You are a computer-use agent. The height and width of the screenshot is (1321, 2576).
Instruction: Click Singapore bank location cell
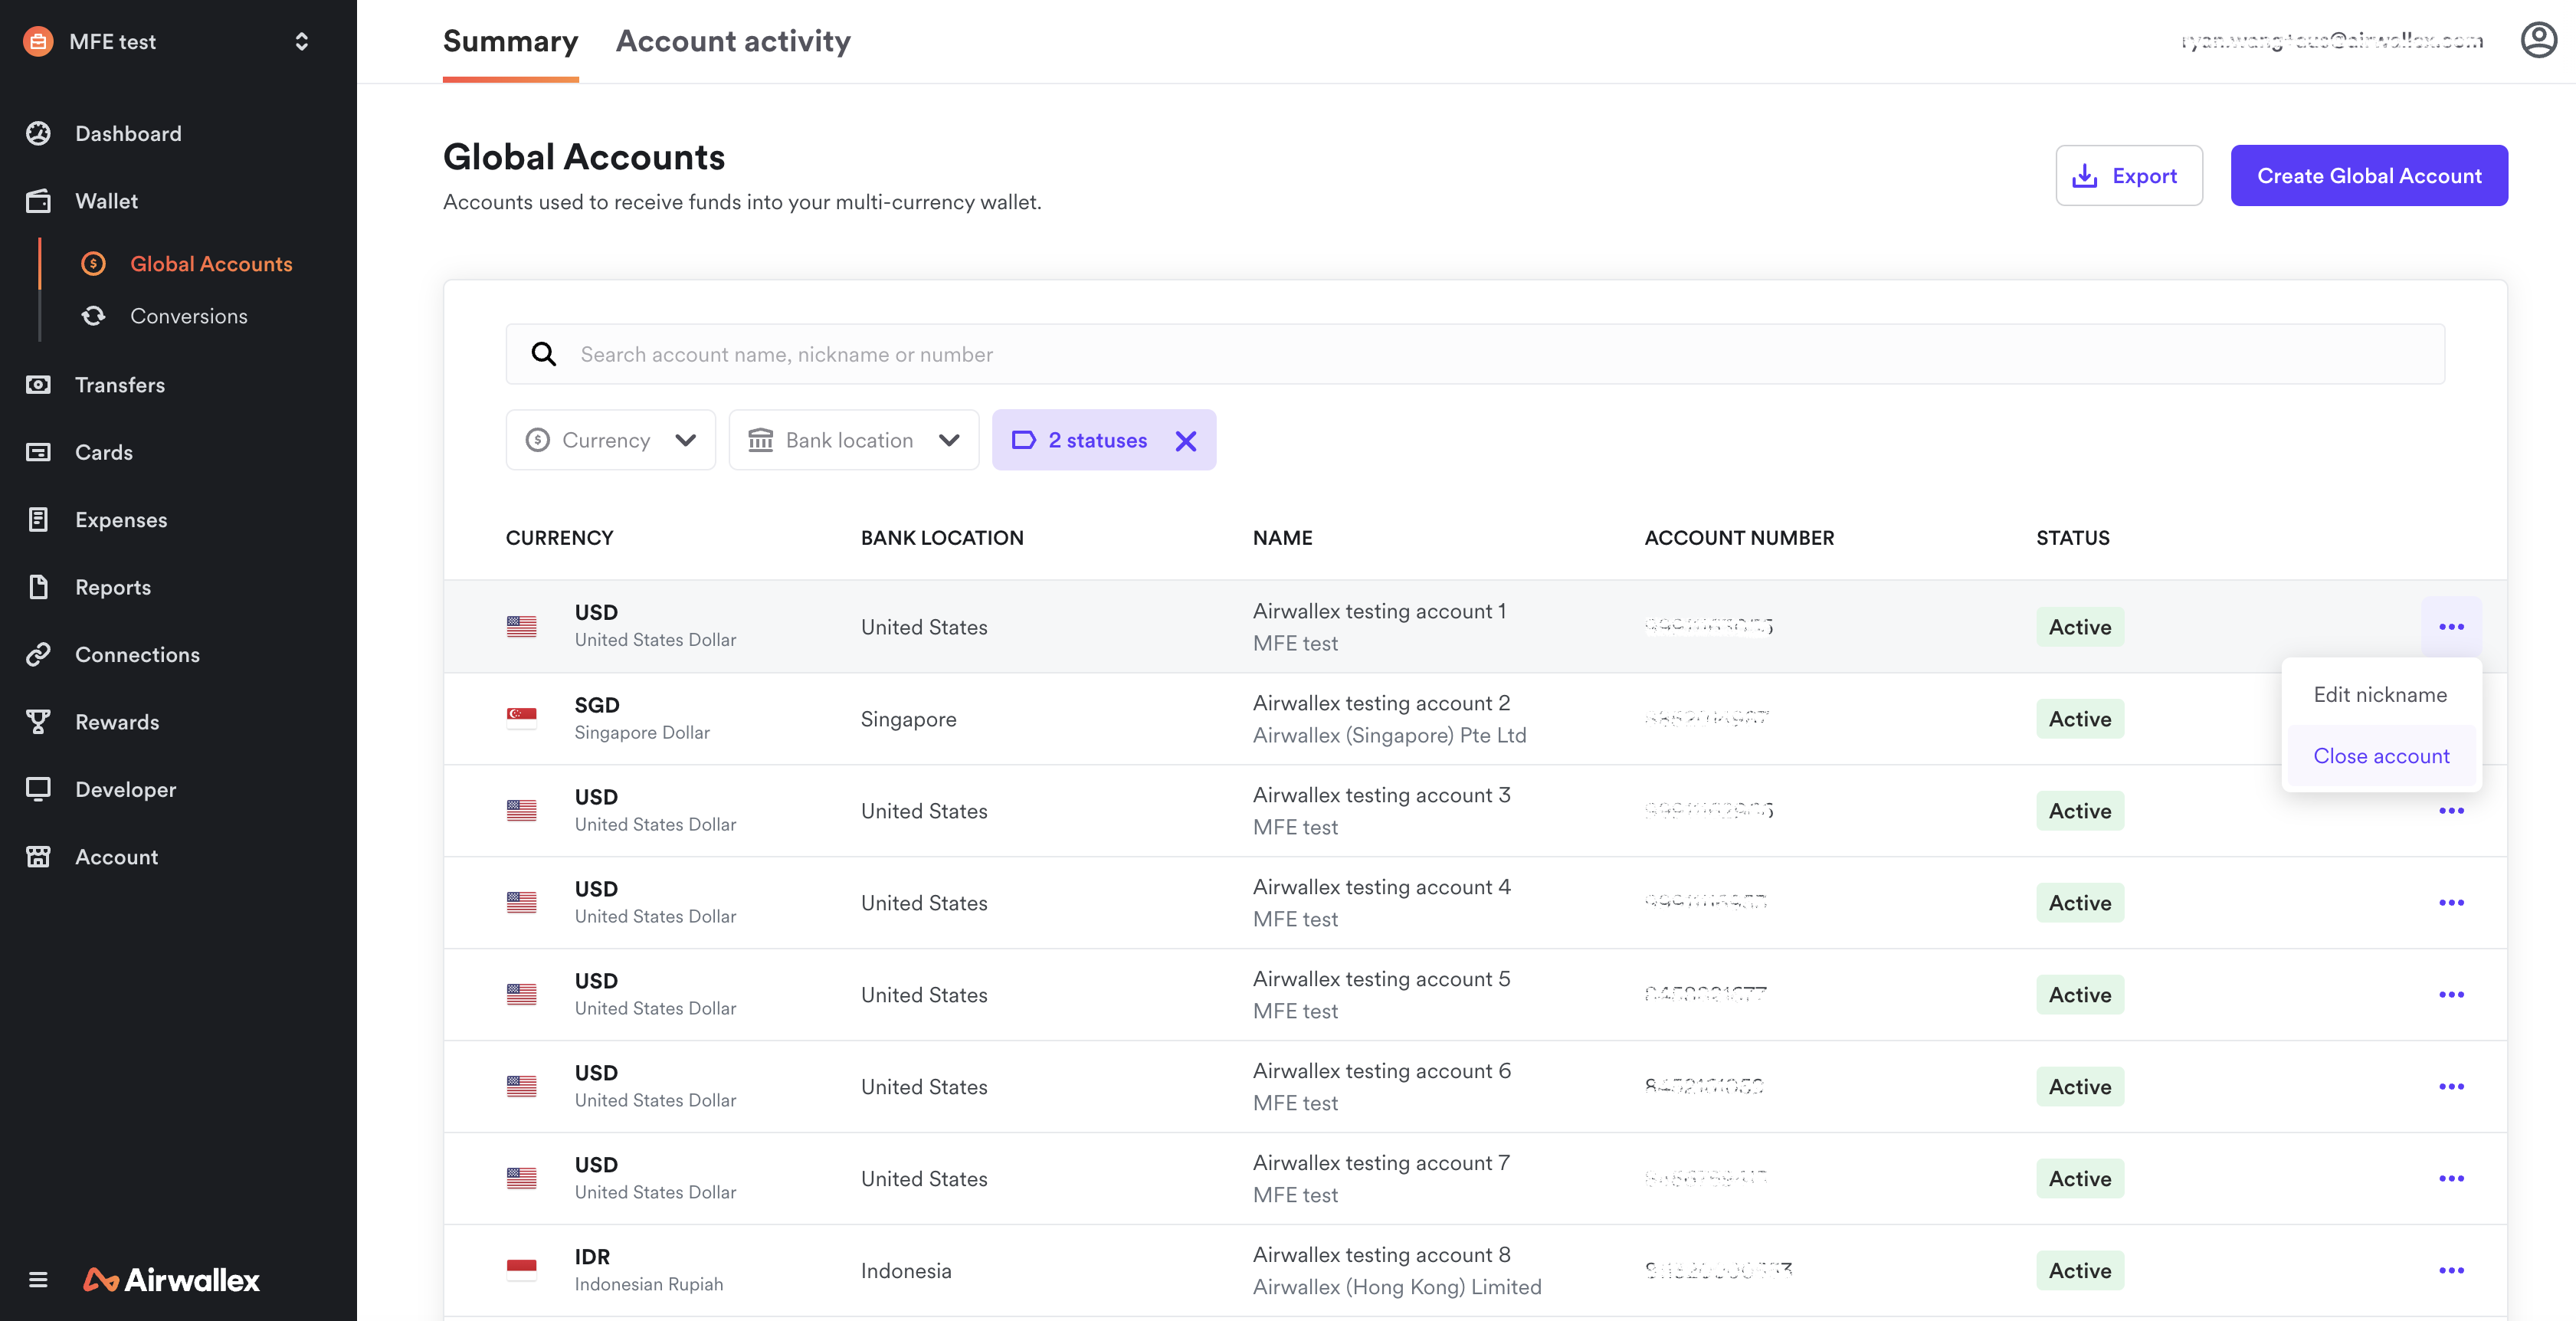coord(908,719)
